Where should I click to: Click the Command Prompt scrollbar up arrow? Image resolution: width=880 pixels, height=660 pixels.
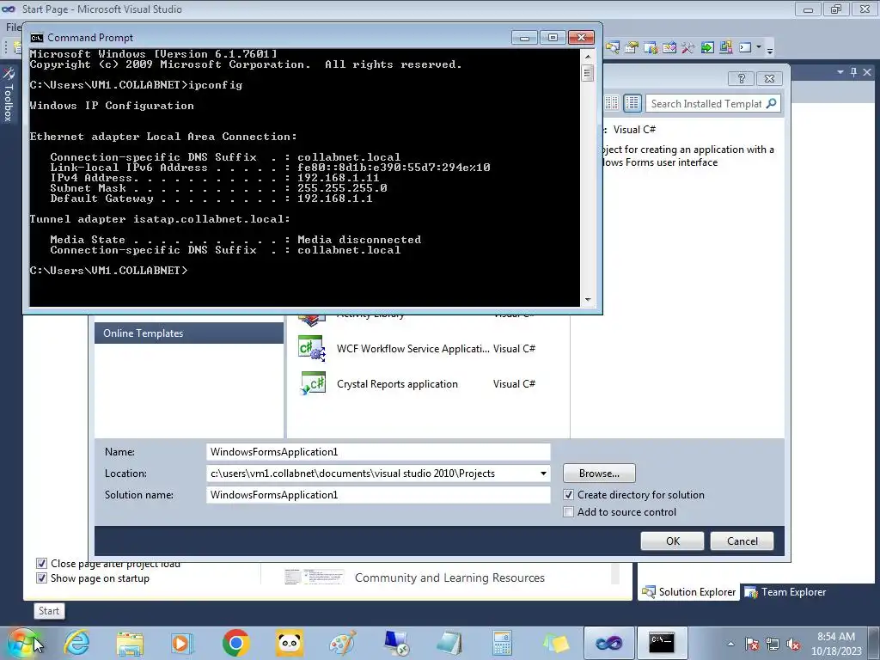tap(588, 56)
